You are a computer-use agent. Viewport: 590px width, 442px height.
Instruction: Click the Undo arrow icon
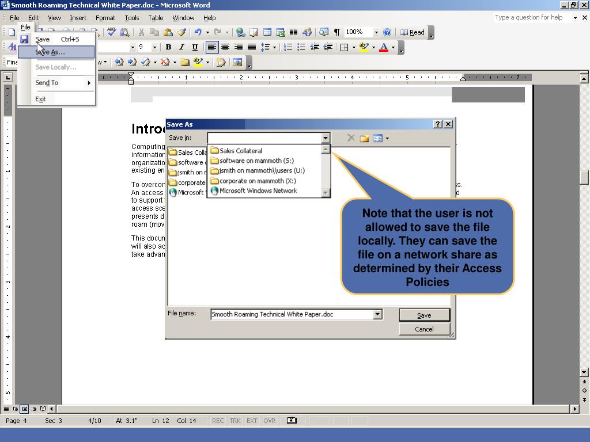pos(198,32)
